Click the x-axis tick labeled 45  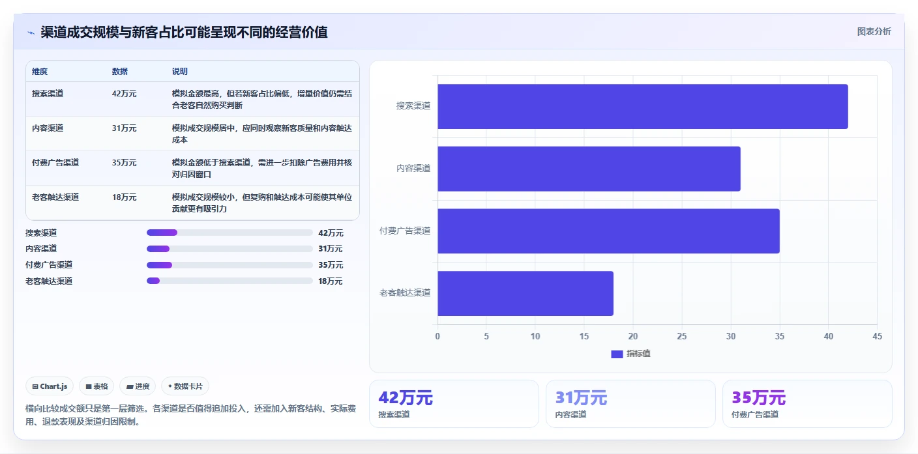point(877,336)
